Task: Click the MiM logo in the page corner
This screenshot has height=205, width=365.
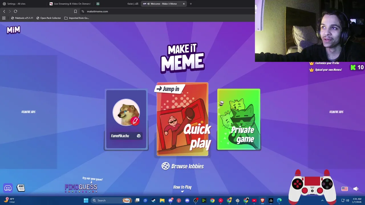Action: [13, 30]
